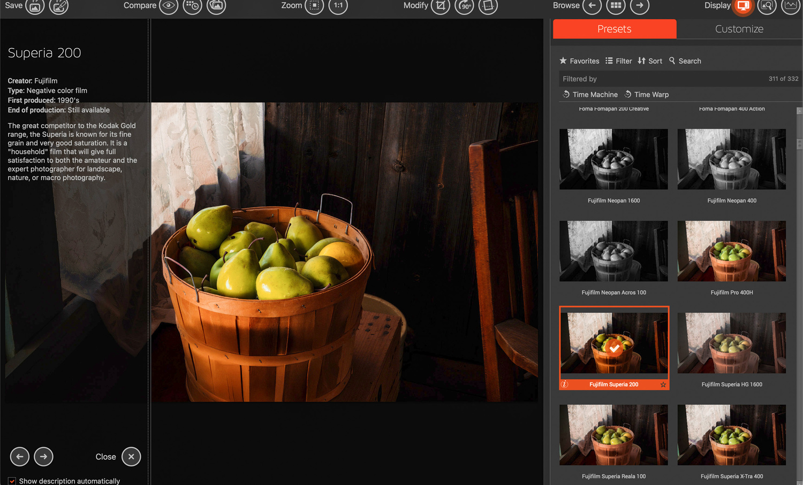Rotate the image 90 degrees

click(464, 6)
